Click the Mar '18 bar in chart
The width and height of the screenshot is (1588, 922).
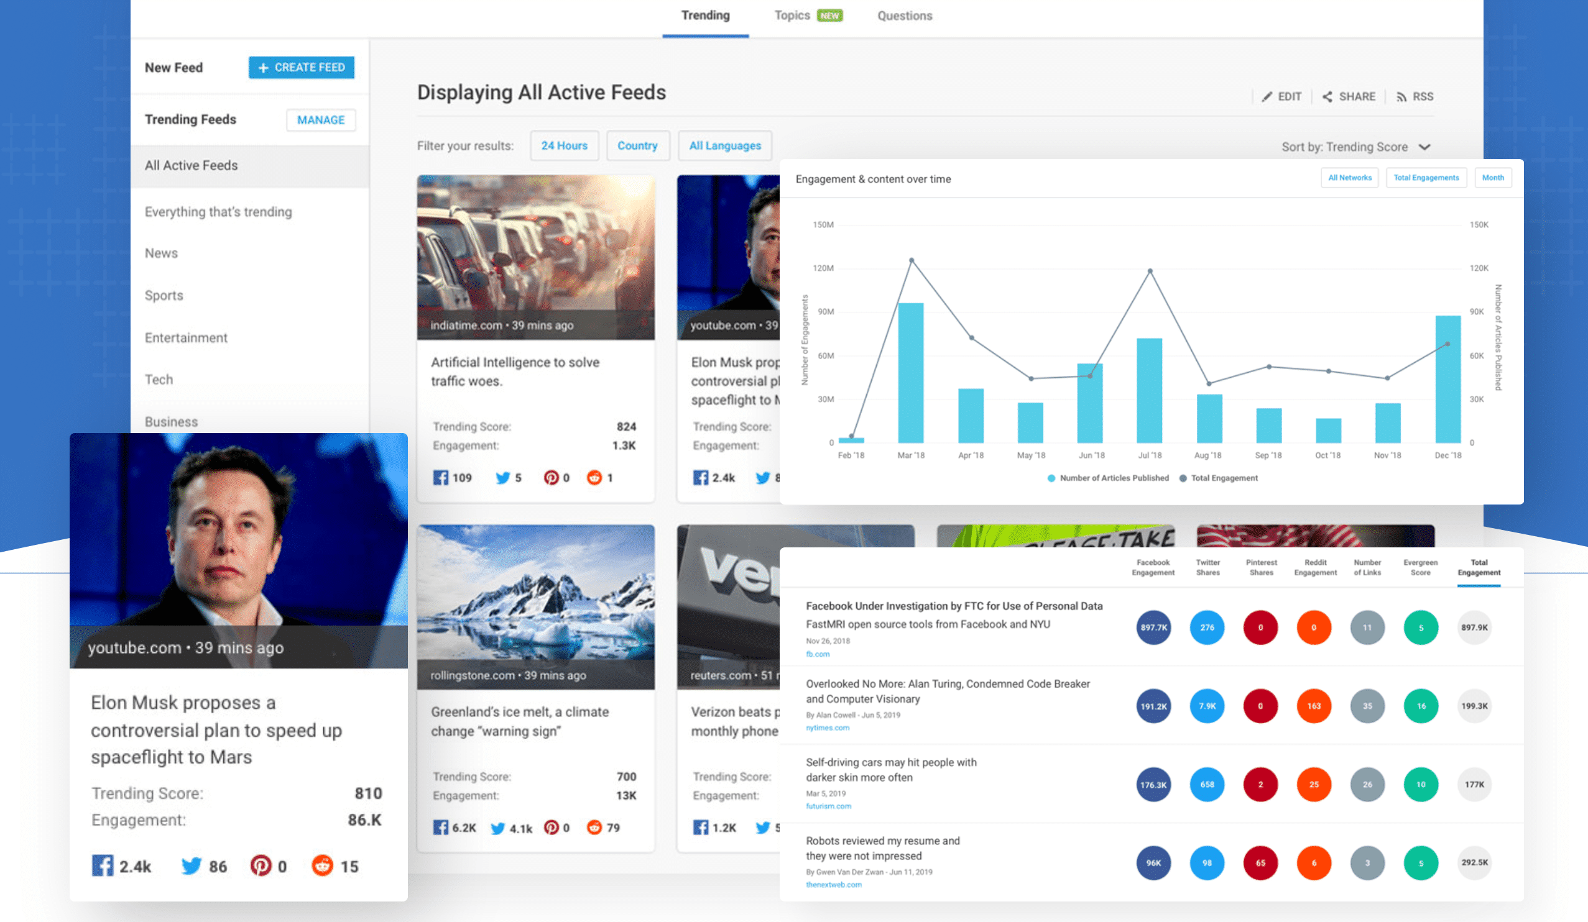[910, 373]
